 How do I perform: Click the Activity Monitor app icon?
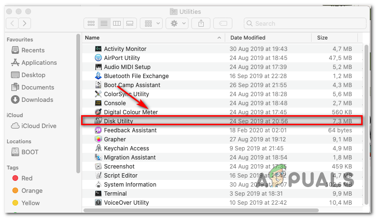pyautogui.click(x=98, y=49)
